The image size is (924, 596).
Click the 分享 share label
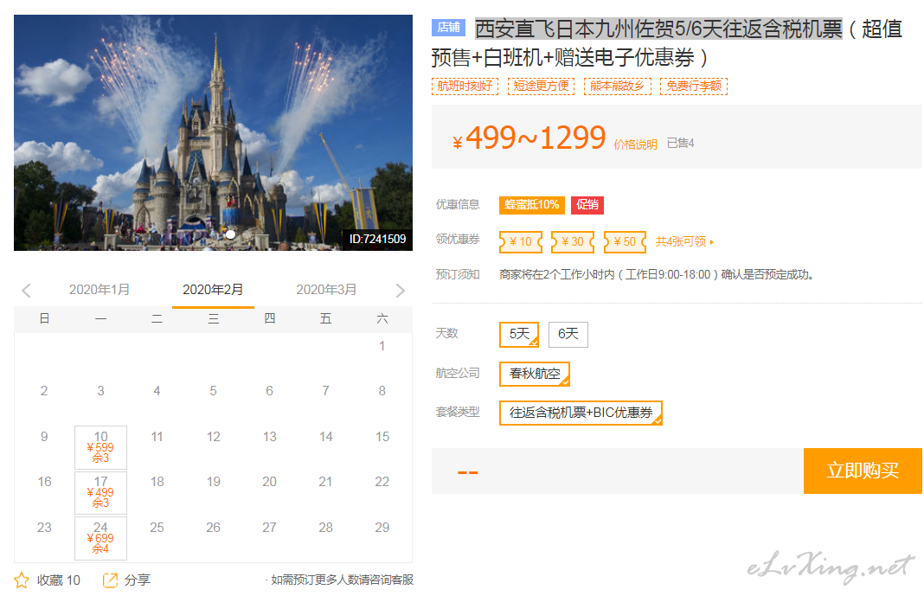coord(138,580)
